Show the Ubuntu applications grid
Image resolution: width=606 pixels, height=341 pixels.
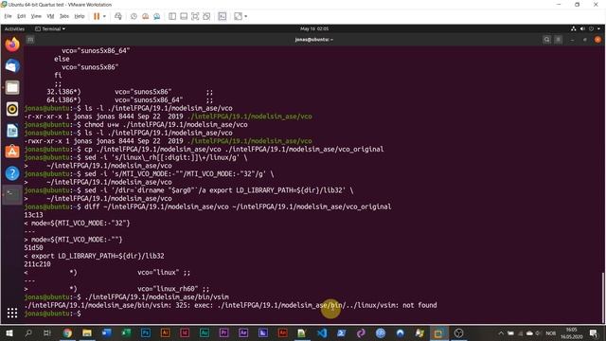[12, 313]
